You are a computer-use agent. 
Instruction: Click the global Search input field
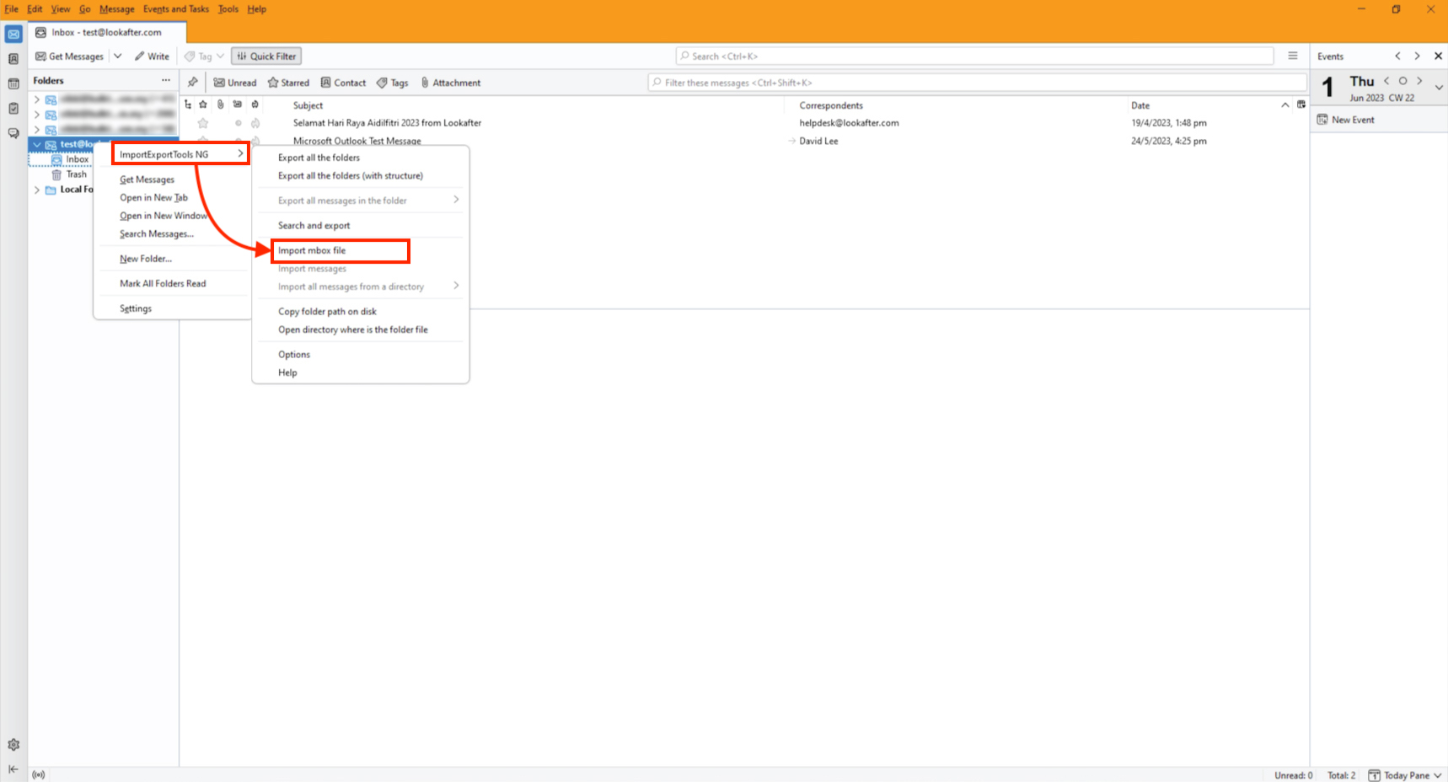pos(973,56)
